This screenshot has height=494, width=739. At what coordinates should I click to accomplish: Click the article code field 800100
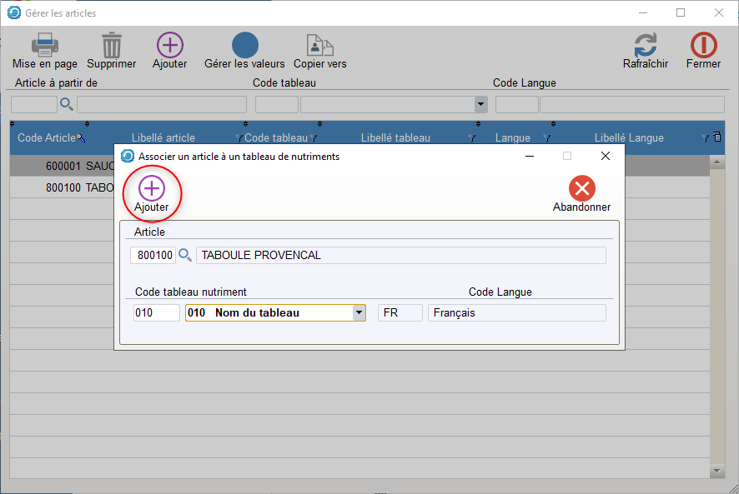pyautogui.click(x=153, y=255)
